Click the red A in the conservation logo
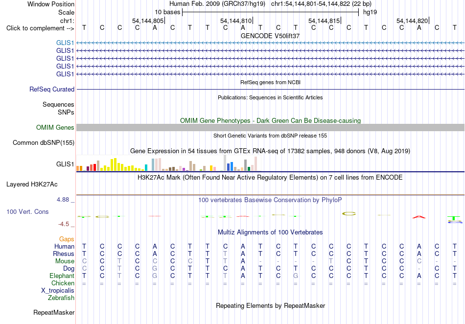The image size is (465, 324). click(x=419, y=217)
